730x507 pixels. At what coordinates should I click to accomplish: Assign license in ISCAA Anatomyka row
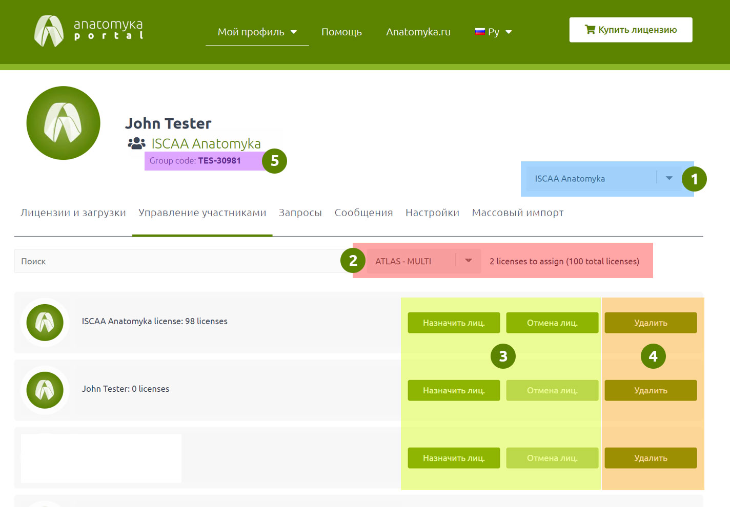tap(454, 323)
